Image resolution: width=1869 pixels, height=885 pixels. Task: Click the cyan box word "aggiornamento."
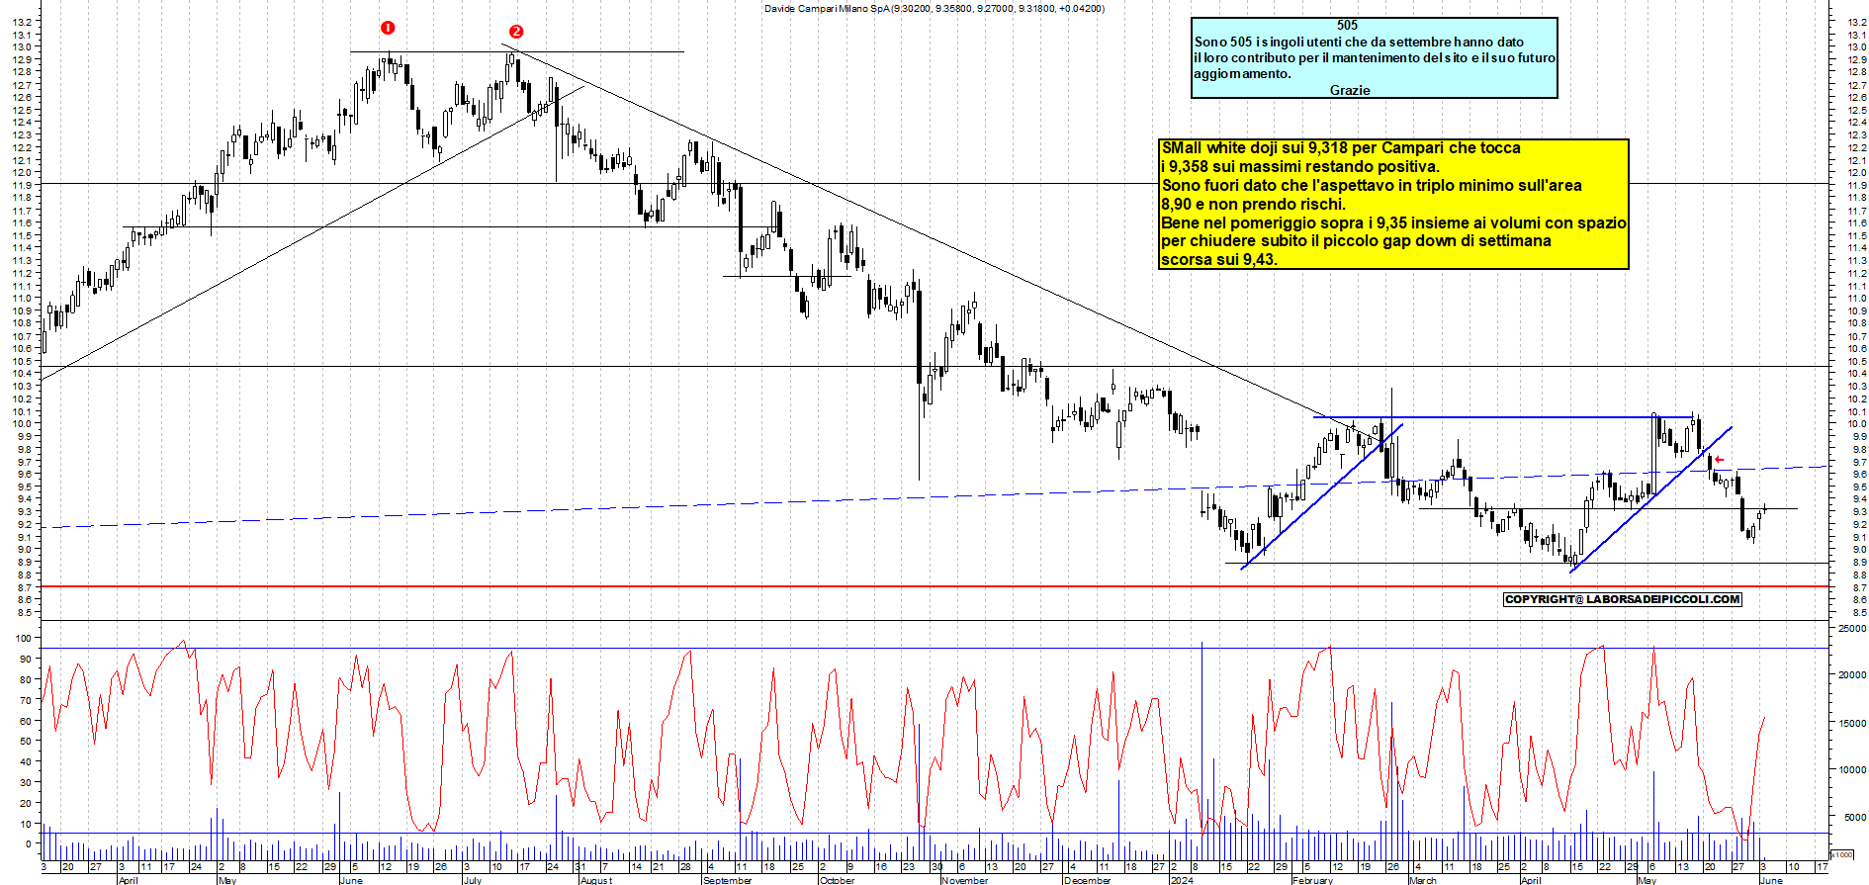click(1242, 73)
